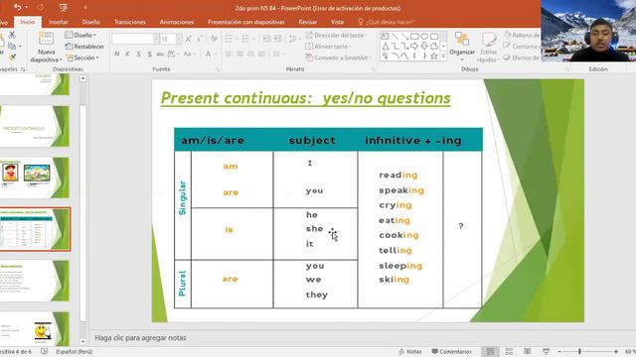Select the rectangle shape in gallery
636x357 pixels.
point(414,37)
